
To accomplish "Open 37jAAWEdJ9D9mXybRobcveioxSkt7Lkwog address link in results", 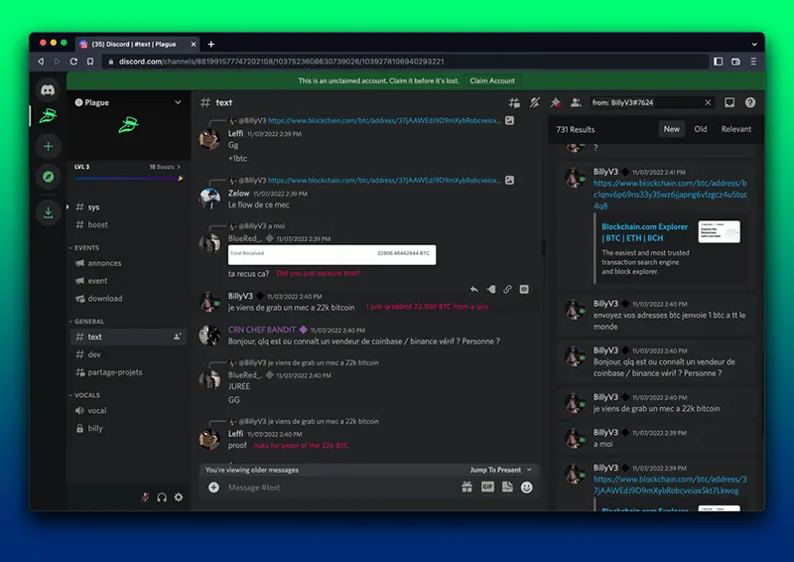I will [x=670, y=485].
